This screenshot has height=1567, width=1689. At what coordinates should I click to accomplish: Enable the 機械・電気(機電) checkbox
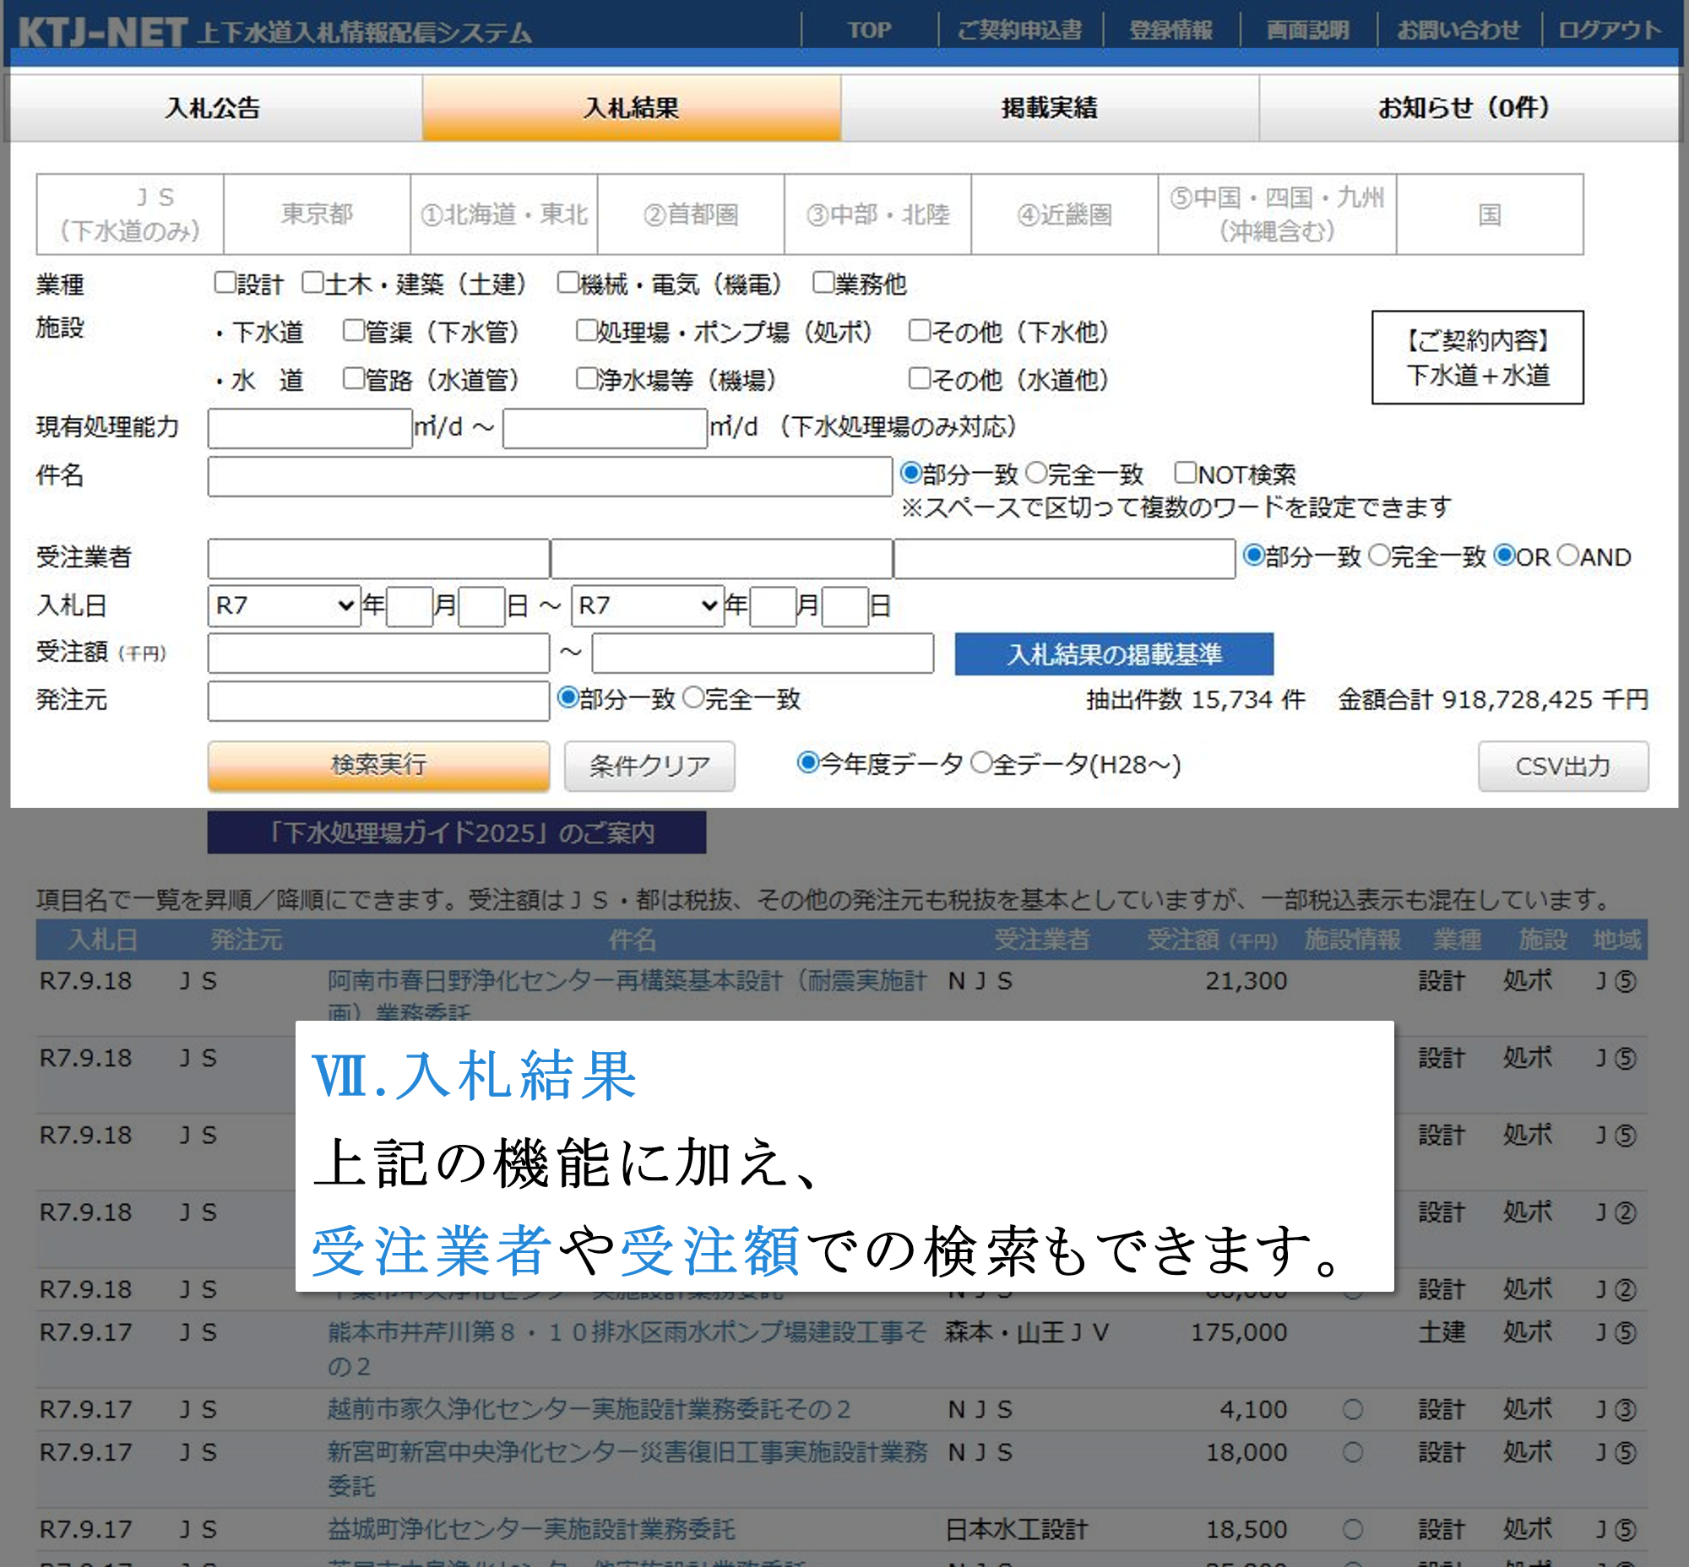[x=568, y=282]
